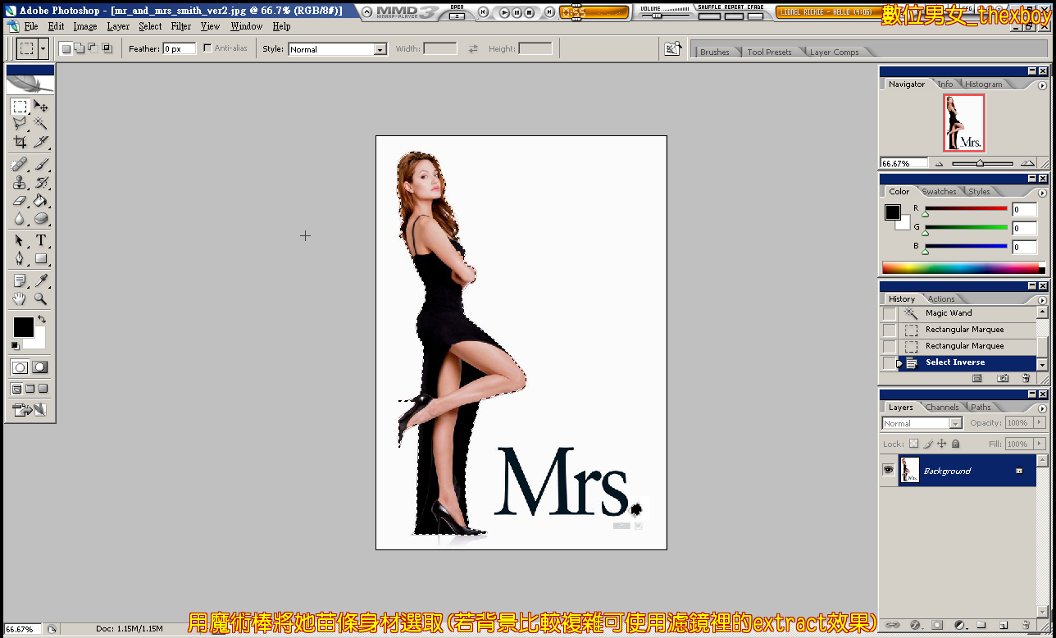The height and width of the screenshot is (638, 1056).
Task: Choose Intersect with selection mode in options bar
Action: tap(107, 48)
